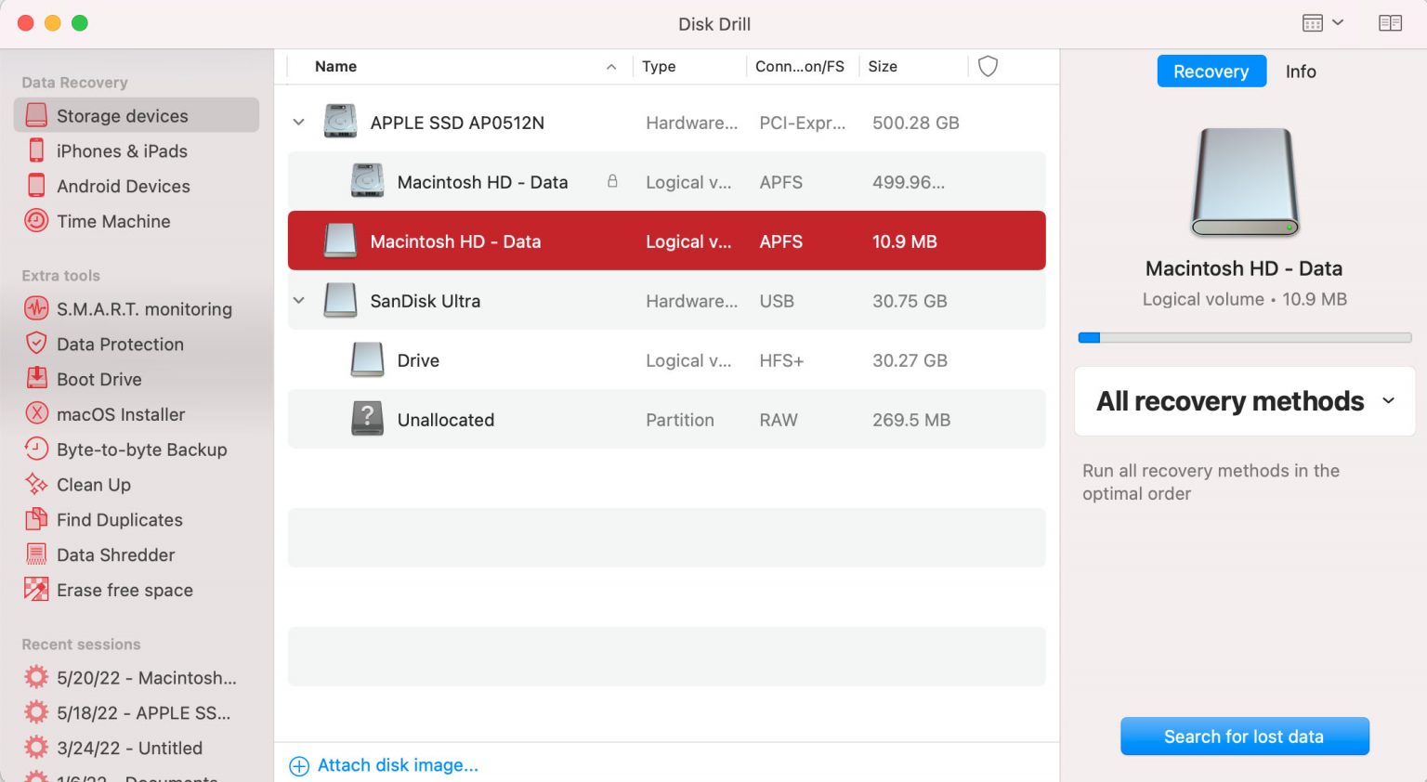Image resolution: width=1427 pixels, height=782 pixels.
Task: Launch the Clean Up tool
Action: point(93,485)
